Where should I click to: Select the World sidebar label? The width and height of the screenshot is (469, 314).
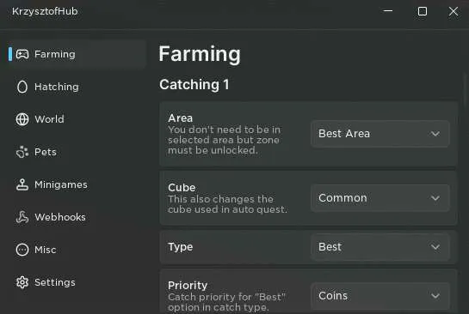49,119
